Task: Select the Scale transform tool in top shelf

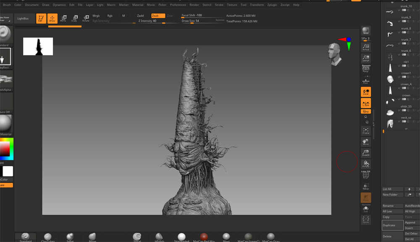Action: tap(75, 18)
